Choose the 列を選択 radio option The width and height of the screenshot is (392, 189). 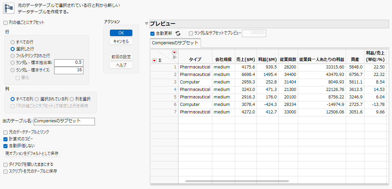72,99
